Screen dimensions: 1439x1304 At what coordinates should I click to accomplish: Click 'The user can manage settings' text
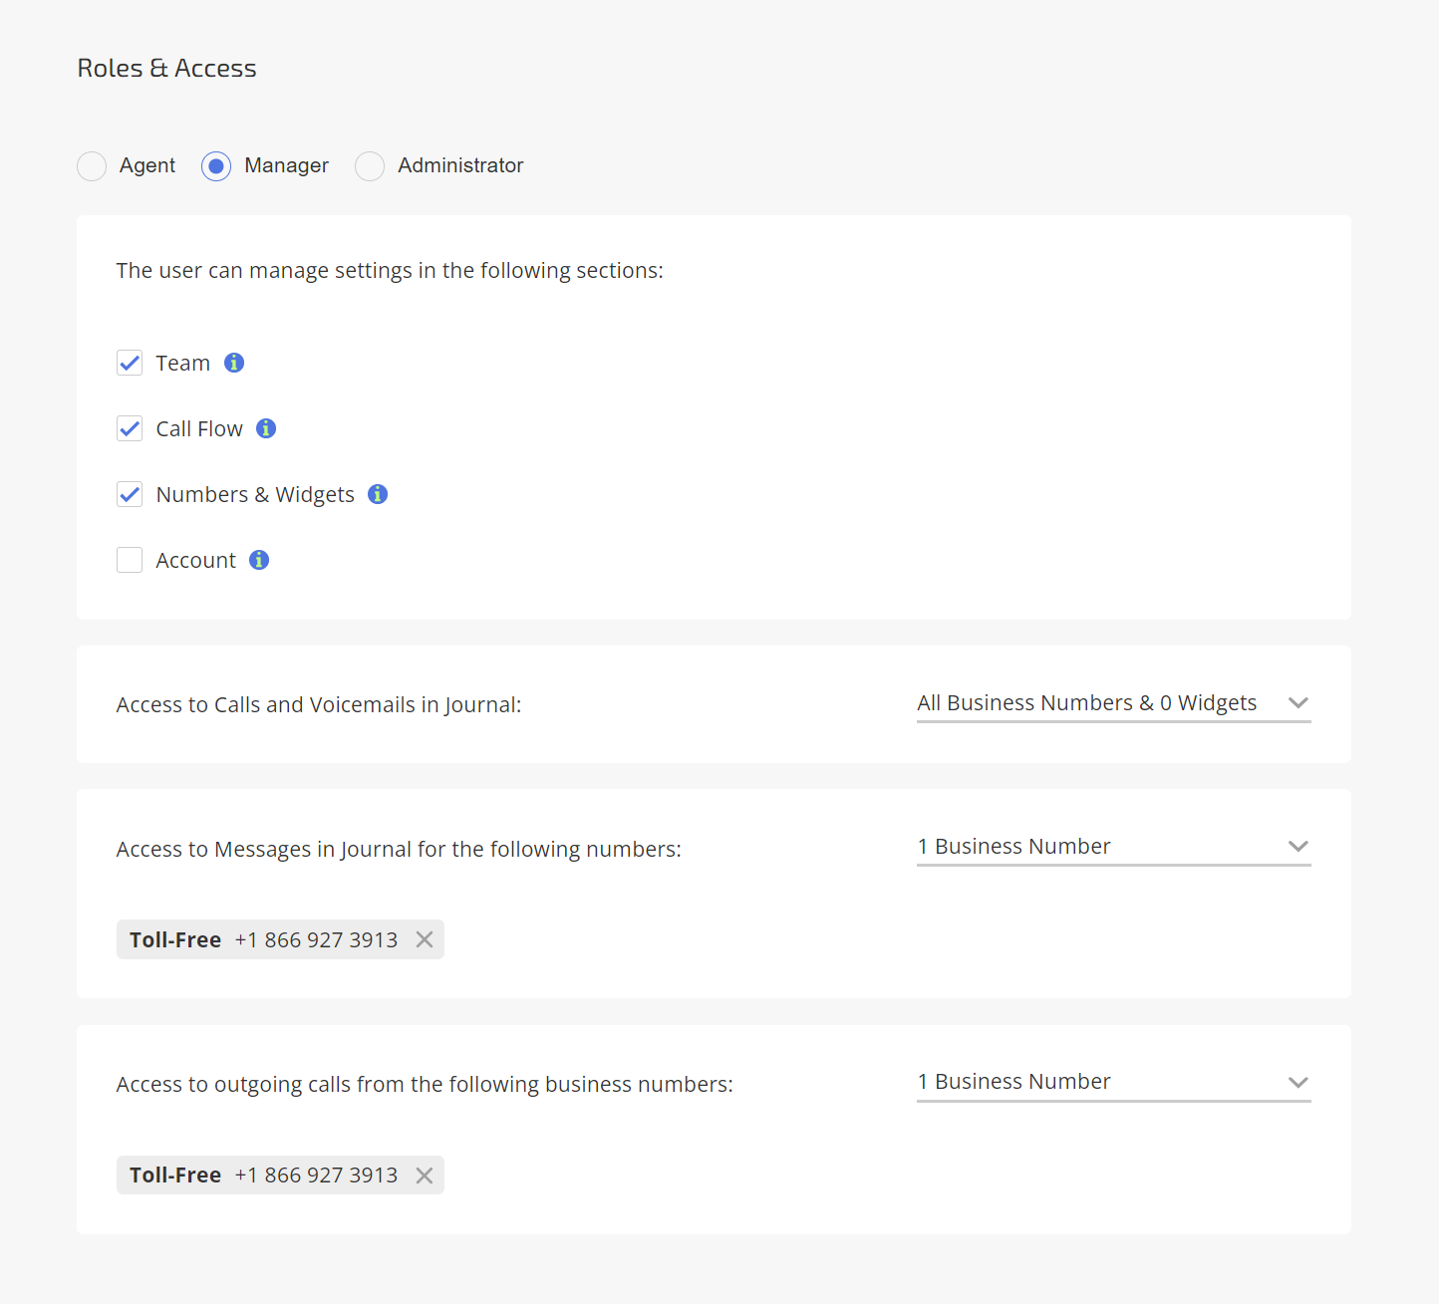click(390, 271)
